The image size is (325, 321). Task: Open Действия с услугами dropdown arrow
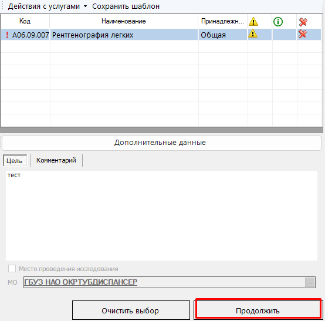tap(85, 6)
